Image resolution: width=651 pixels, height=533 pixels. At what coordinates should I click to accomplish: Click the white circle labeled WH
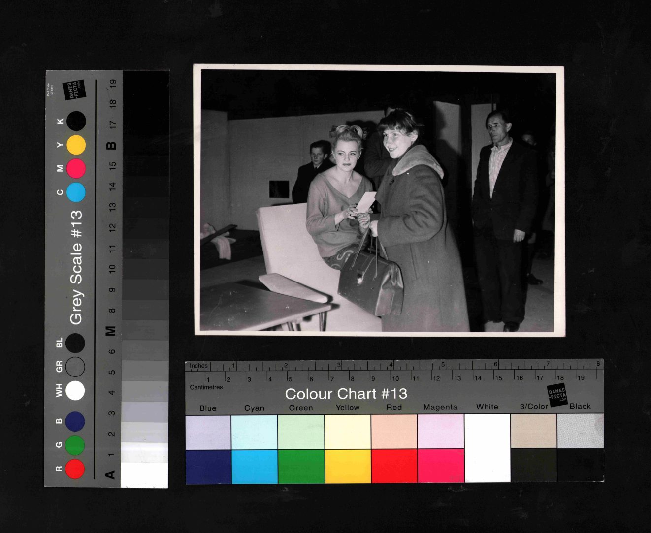point(75,390)
